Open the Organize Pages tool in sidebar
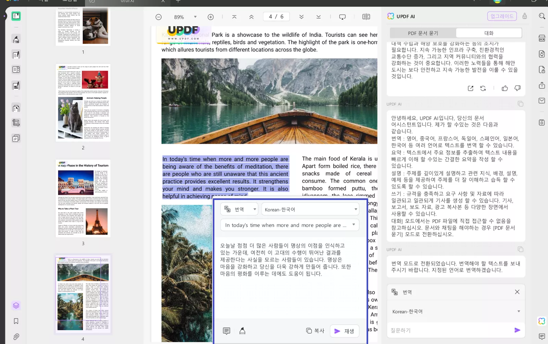Screen dimensions: 548x344 coord(16,70)
